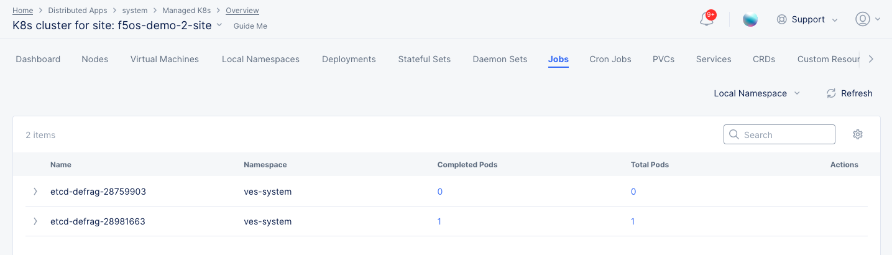The width and height of the screenshot is (892, 255).
Task: Open total pods count for etcd-defrag-28759903
Action: tap(633, 192)
